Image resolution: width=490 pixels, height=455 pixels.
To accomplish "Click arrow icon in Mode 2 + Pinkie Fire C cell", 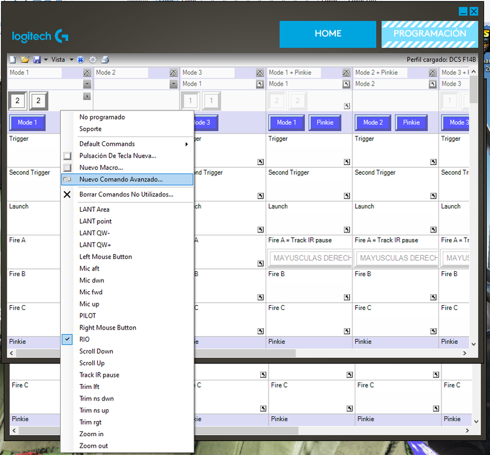I will coord(433,331).
